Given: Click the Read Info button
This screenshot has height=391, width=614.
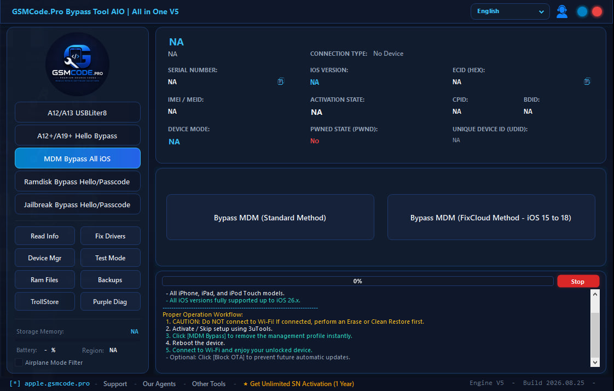Looking at the screenshot, I should tap(45, 236).
